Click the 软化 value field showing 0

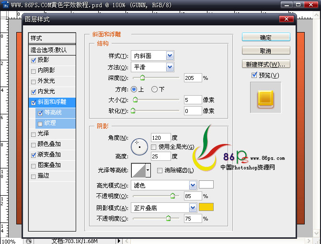tap(193, 111)
